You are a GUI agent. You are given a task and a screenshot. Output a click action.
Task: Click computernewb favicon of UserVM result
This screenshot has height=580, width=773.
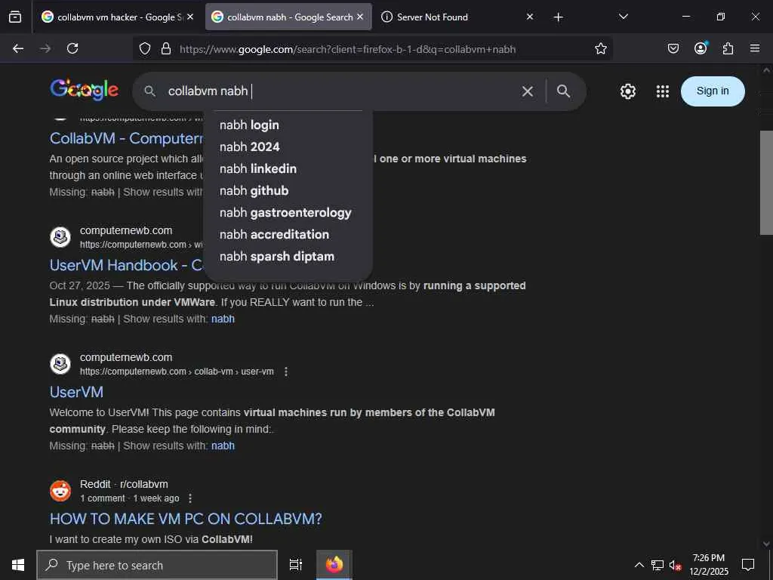[60, 364]
